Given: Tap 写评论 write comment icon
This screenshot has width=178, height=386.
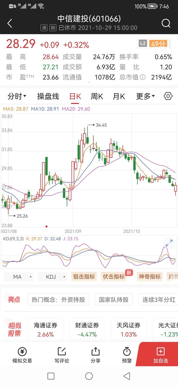Looking at the screenshot, I should click(61, 355).
